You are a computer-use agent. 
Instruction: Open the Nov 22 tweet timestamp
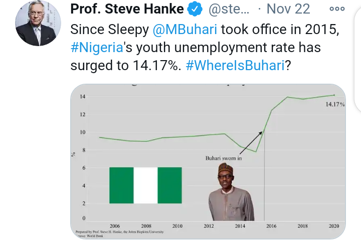[288, 9]
